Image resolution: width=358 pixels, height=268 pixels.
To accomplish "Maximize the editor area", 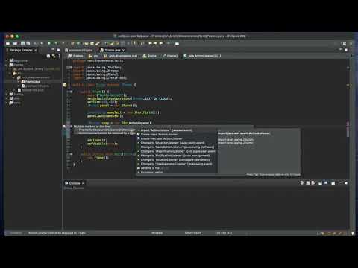I will pyautogui.click(x=346, y=50).
